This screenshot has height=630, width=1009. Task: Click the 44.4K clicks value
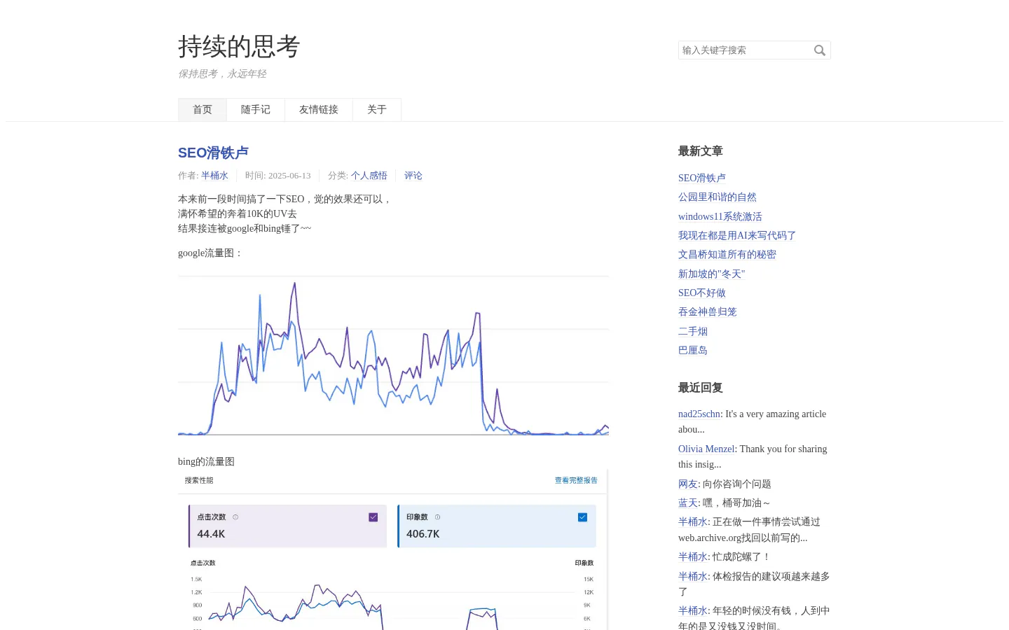pyautogui.click(x=211, y=534)
